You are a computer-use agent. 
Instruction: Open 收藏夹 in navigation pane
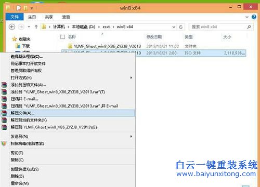[24, 39]
